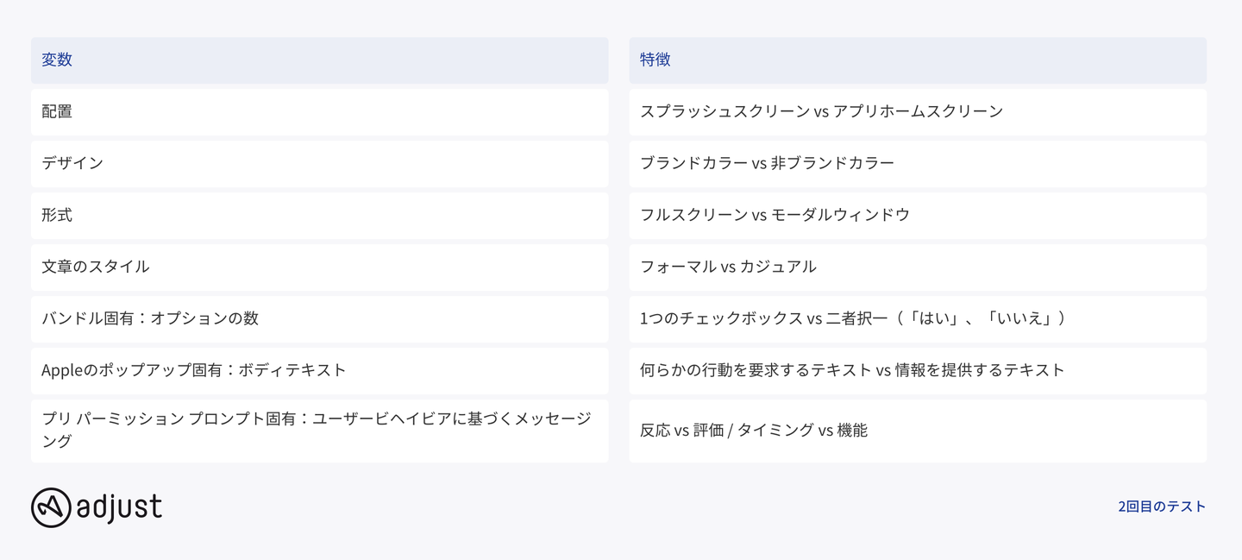
Task: Click the デザイン row cell
Action: click(319, 163)
